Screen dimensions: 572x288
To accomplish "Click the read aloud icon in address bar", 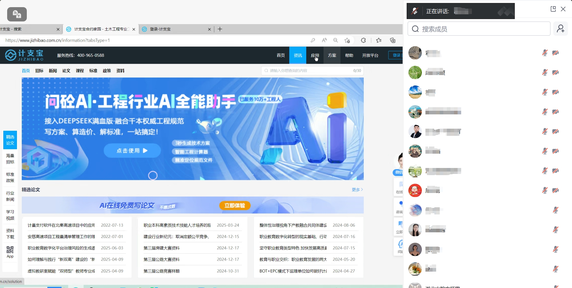I will pyautogui.click(x=324, y=40).
